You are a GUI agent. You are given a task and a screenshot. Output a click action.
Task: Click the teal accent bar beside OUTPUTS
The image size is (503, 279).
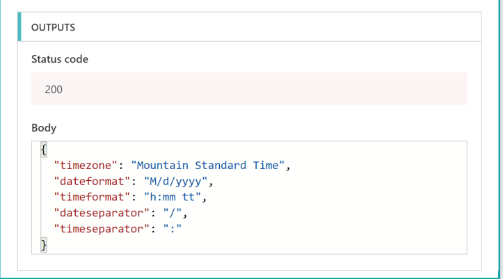point(20,27)
